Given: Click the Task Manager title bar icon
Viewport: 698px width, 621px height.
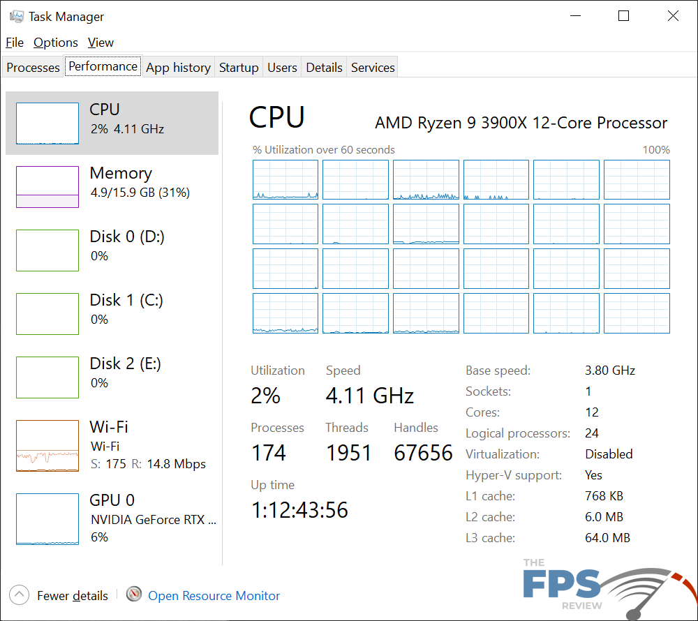Looking at the screenshot, I should click(17, 17).
